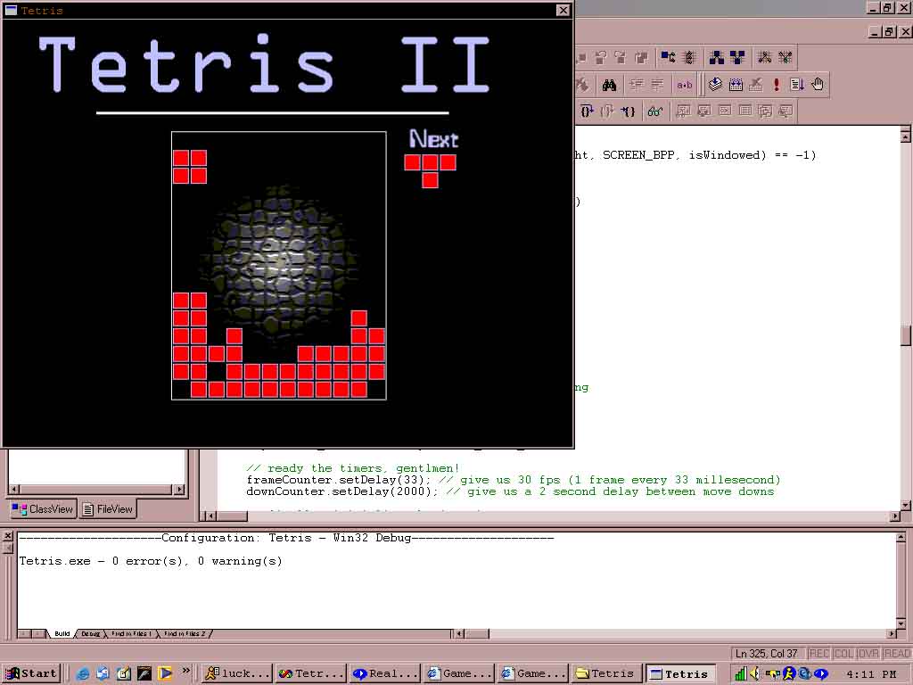The image size is (913, 685).
Task: Click the blue boxes hierarchy-down icon
Action: coord(736,56)
